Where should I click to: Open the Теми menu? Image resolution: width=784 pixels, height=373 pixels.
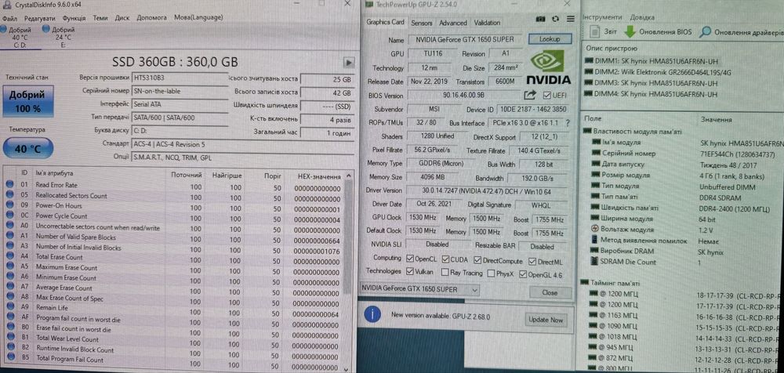[x=100, y=17]
